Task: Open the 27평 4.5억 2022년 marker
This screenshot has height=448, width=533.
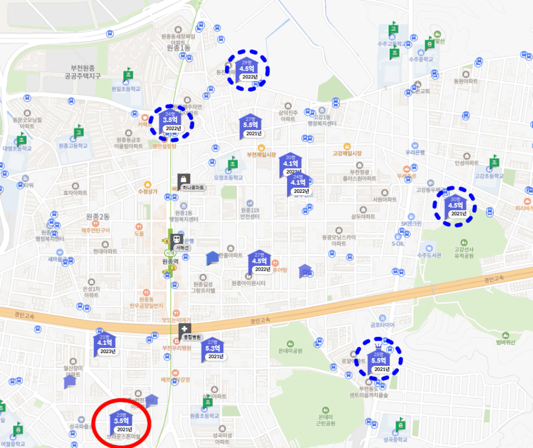Action: 260,262
